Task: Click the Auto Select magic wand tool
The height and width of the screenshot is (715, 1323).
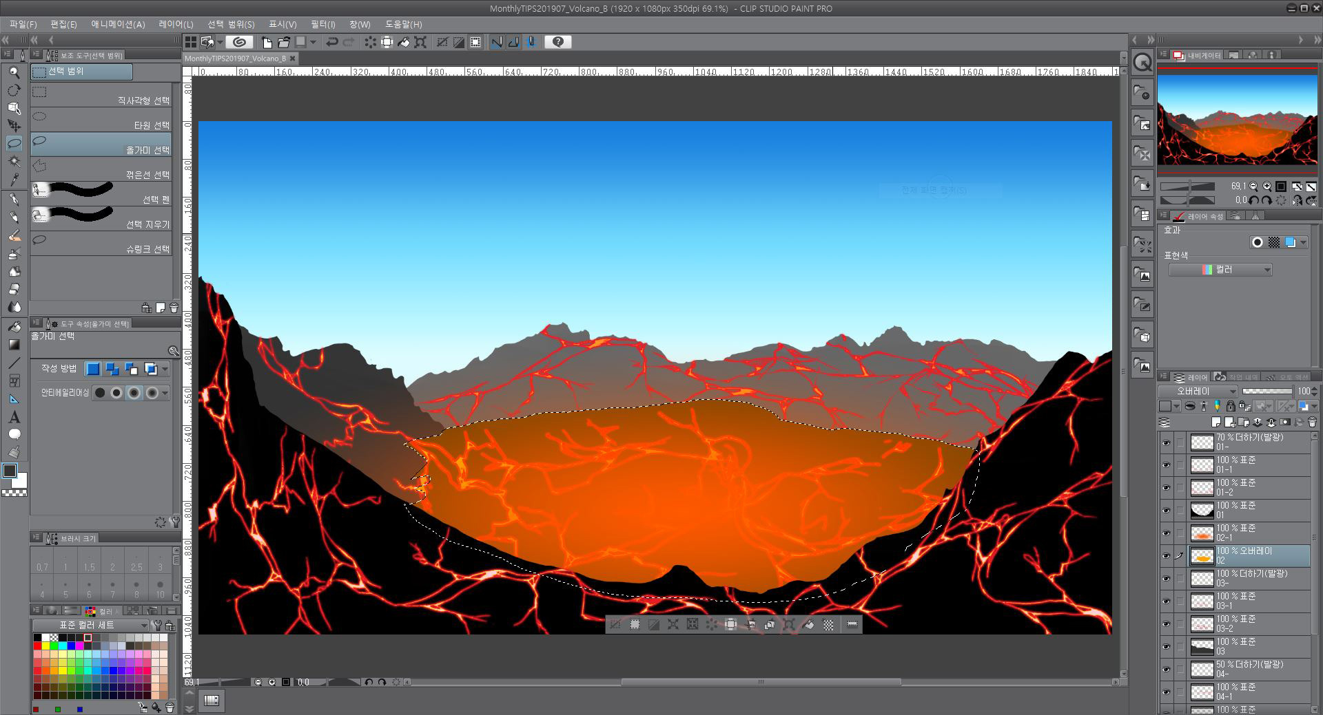Action: point(14,162)
